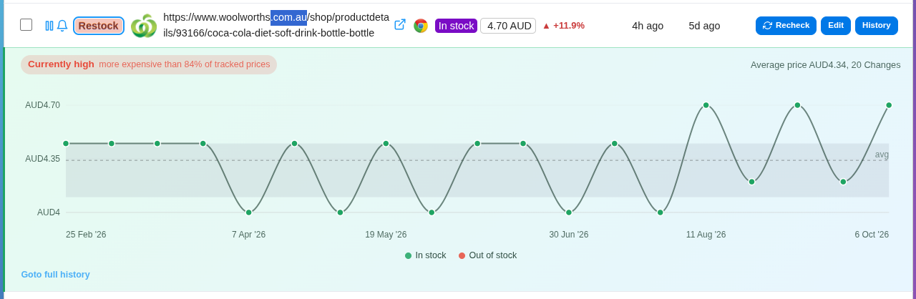Toggle Out of stock legend series
Viewport: 916px width, 299px height.
coord(487,255)
